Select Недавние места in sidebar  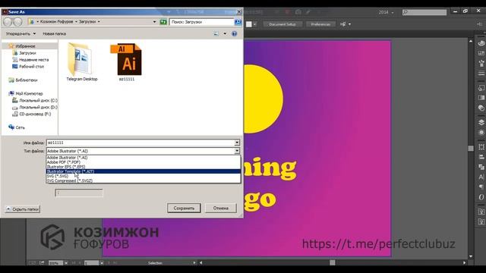coord(33,60)
